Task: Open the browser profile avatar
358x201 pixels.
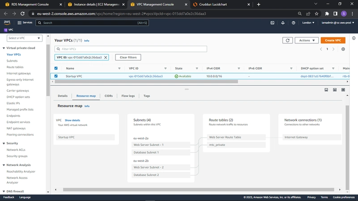Action: click(344, 14)
